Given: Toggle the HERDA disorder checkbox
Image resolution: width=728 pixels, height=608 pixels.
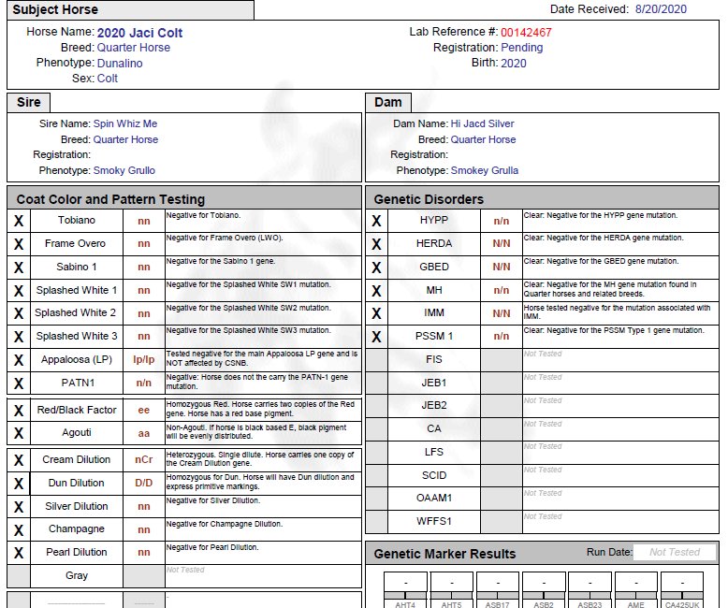Looking at the screenshot, I should pos(376,243).
